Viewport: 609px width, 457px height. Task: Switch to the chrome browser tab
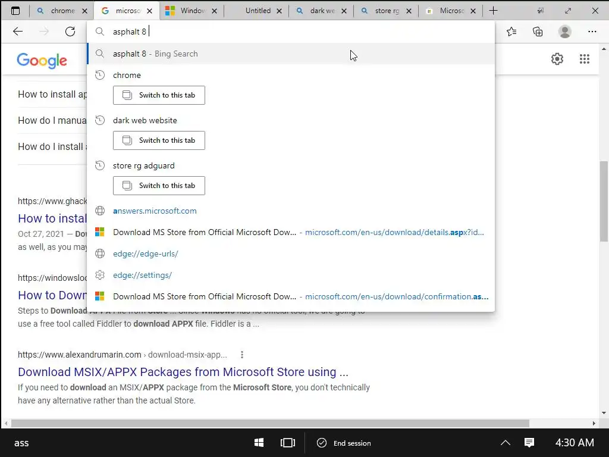coord(62,11)
